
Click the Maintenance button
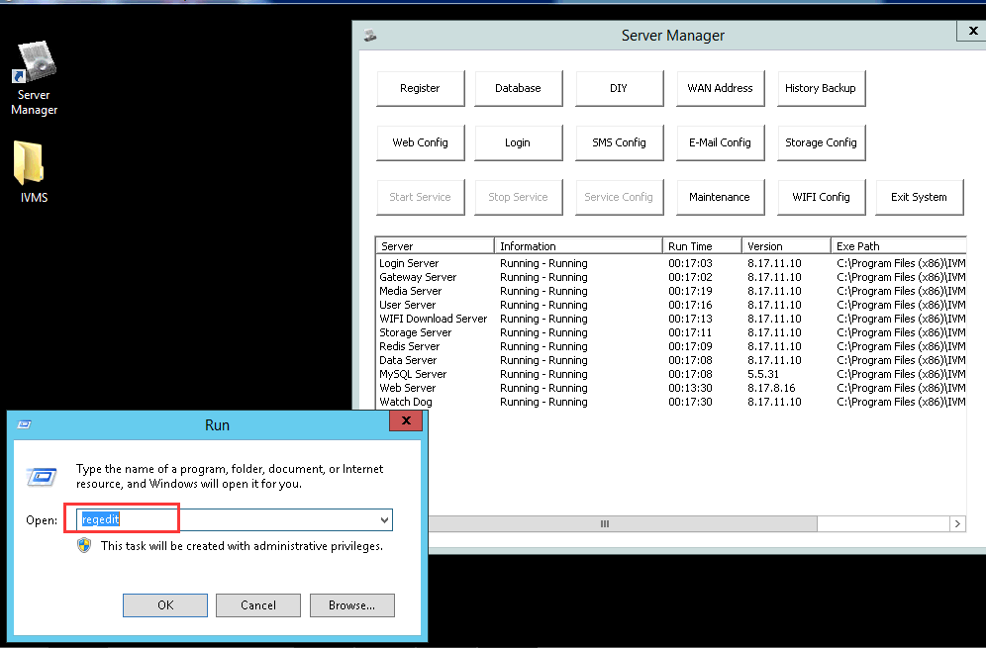coord(720,197)
